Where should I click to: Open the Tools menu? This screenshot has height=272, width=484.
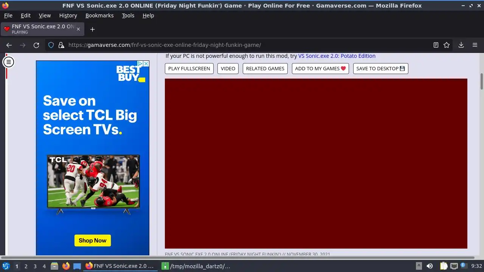(x=128, y=15)
